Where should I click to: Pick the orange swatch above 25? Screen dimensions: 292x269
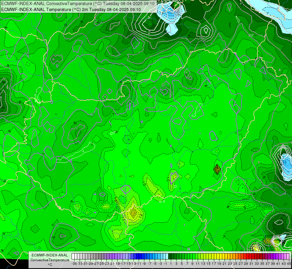tap(234, 256)
